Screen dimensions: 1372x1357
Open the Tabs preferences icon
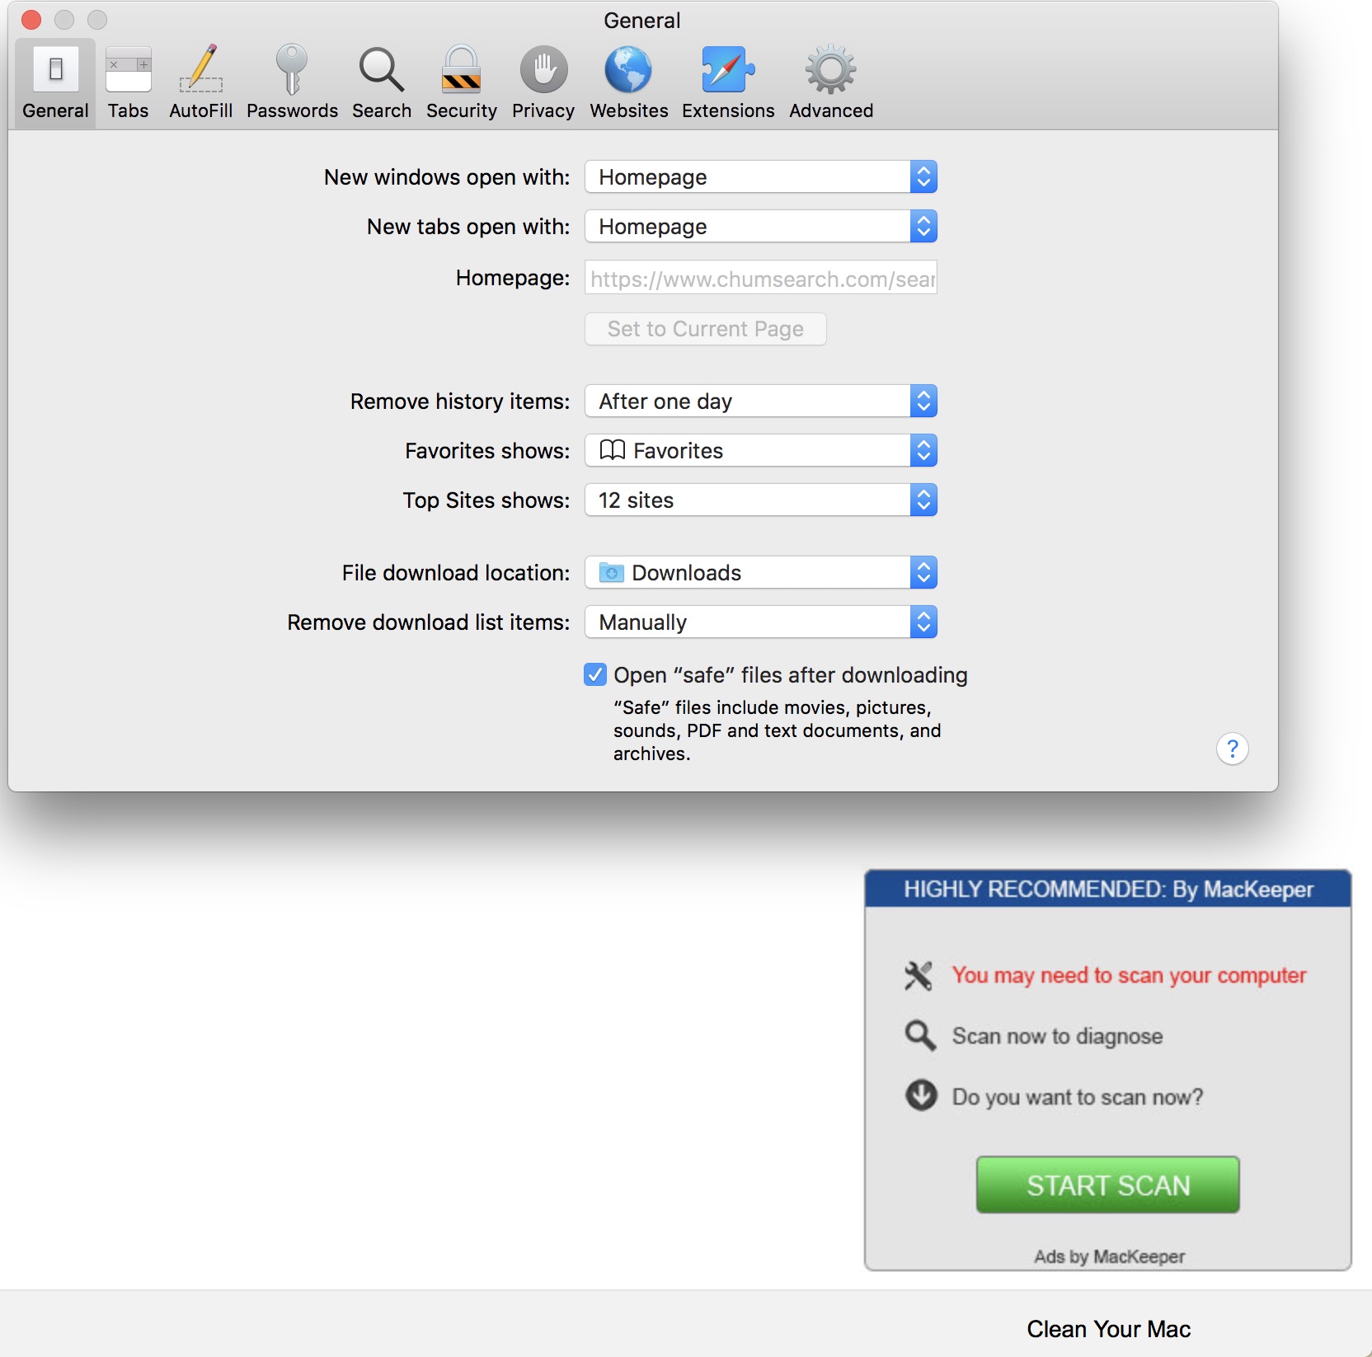[129, 69]
